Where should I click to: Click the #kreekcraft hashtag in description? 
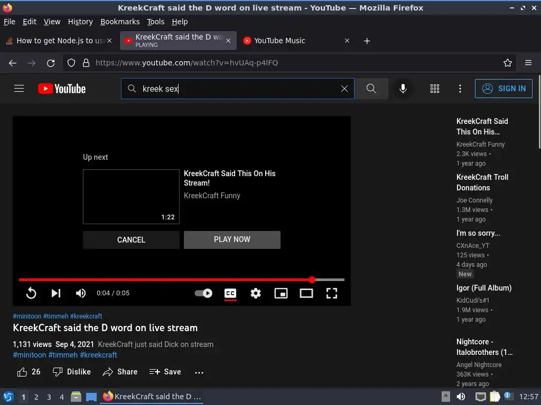pos(98,355)
